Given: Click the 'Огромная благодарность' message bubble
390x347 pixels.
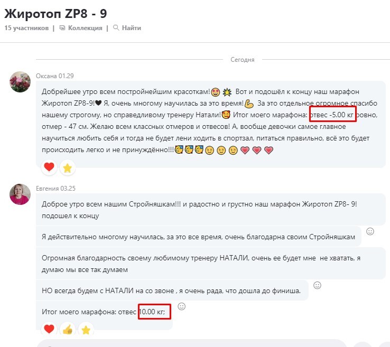Looking at the screenshot, I should point(211,264).
